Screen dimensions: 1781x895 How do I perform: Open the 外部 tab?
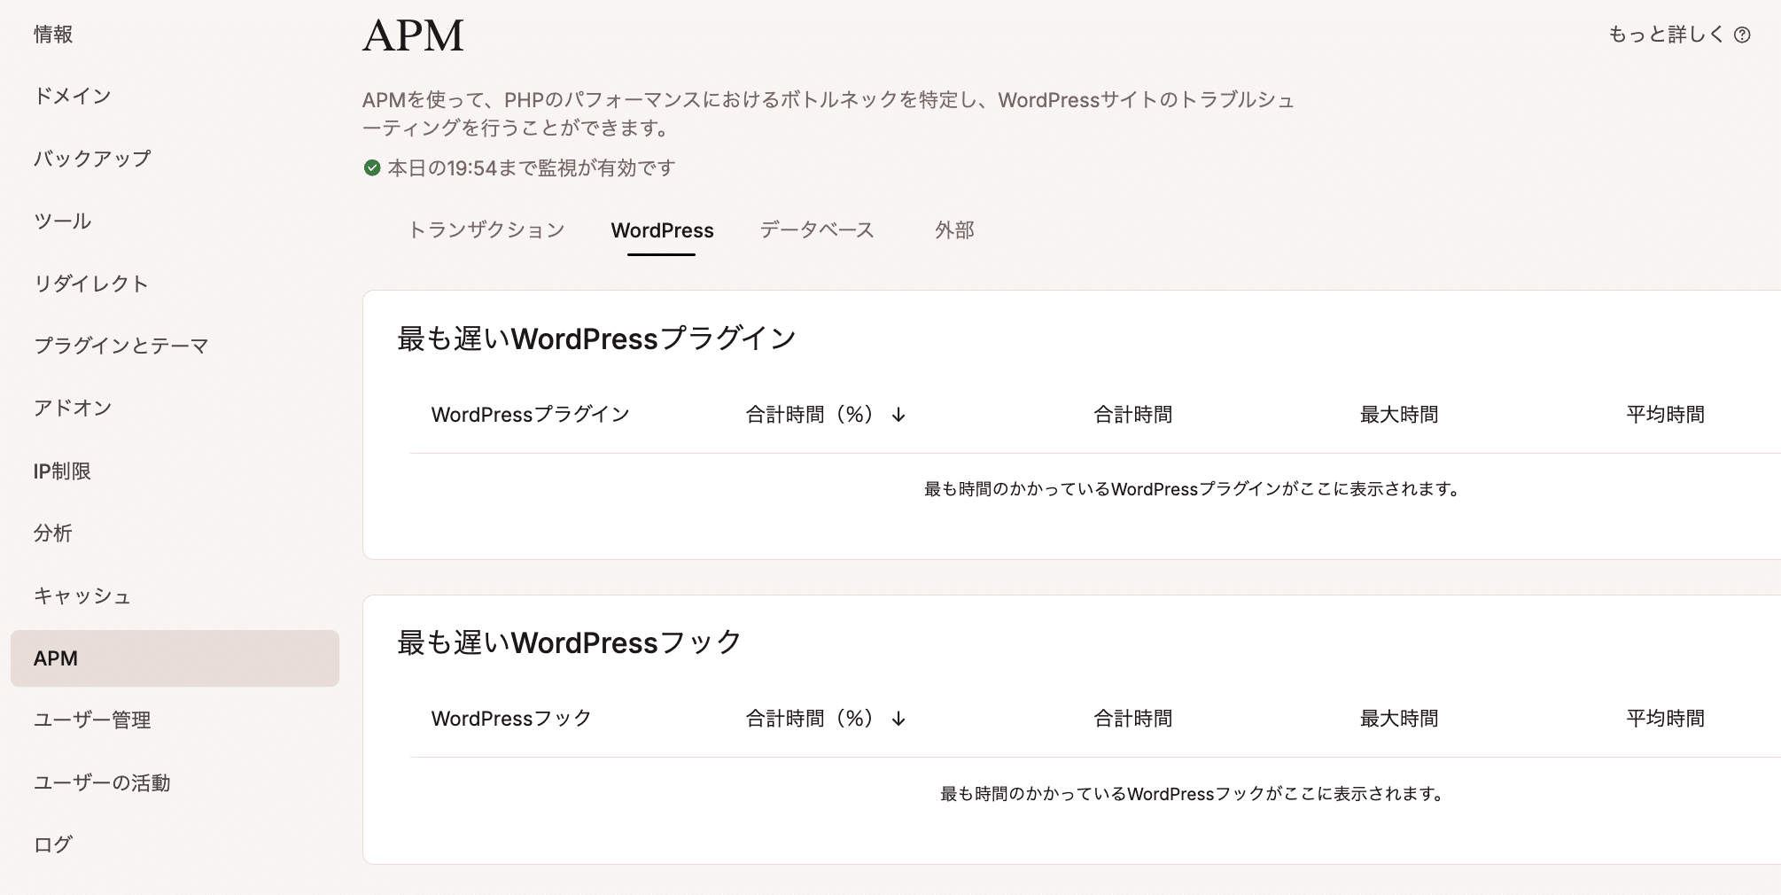955,230
